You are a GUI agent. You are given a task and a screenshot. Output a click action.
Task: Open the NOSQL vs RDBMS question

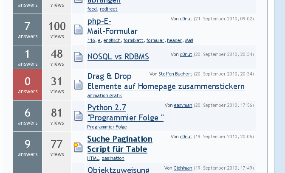pos(118,57)
